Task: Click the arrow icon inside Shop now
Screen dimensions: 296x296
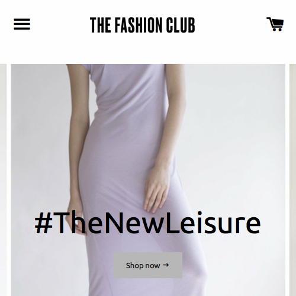Action: click(x=166, y=265)
